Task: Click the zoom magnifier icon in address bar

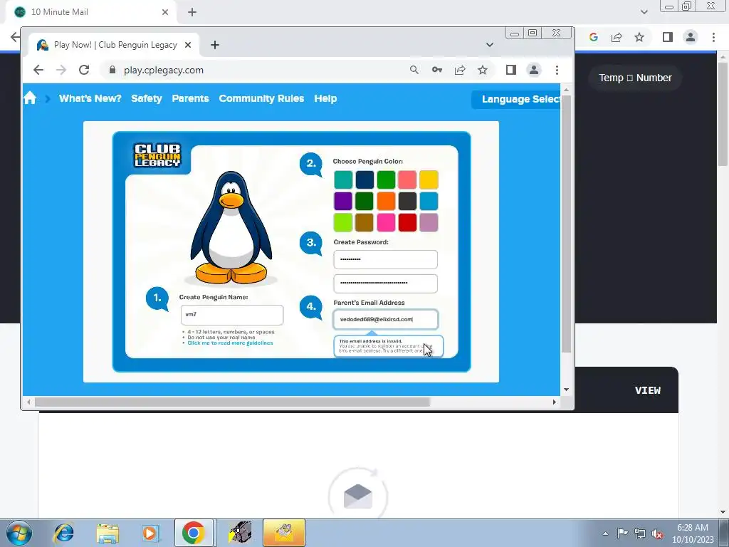Action: (x=414, y=70)
